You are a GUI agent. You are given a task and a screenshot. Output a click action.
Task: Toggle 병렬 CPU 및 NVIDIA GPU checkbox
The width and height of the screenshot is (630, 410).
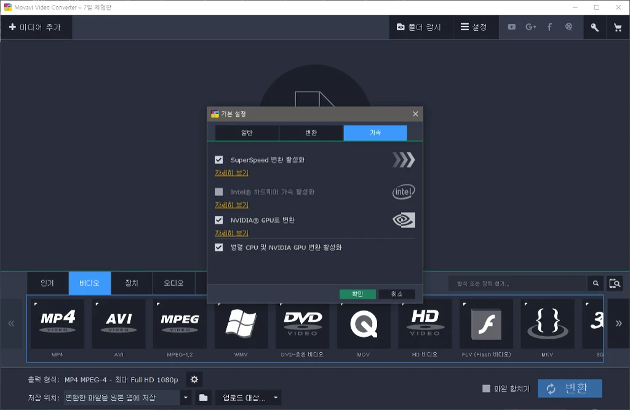pos(218,248)
